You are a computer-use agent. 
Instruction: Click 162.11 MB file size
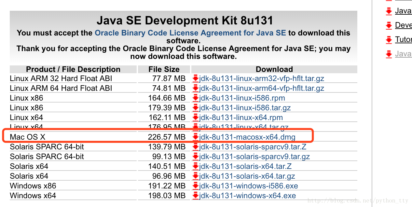pyautogui.click(x=167, y=117)
